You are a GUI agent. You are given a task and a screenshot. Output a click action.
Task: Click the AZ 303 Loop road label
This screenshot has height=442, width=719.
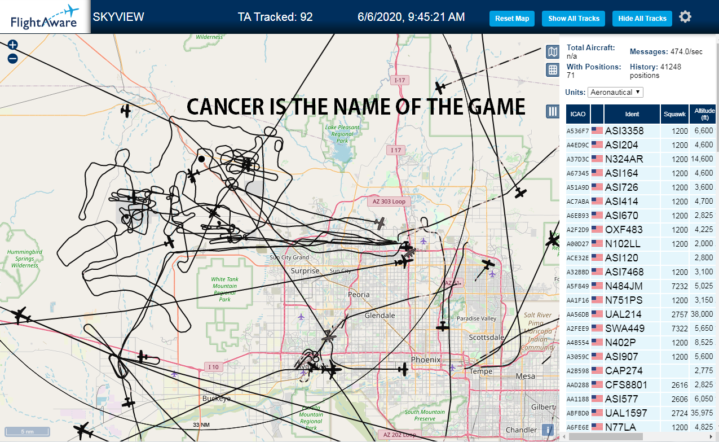pos(389,201)
